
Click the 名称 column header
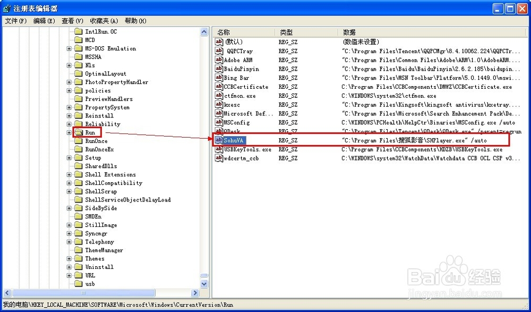pos(244,32)
